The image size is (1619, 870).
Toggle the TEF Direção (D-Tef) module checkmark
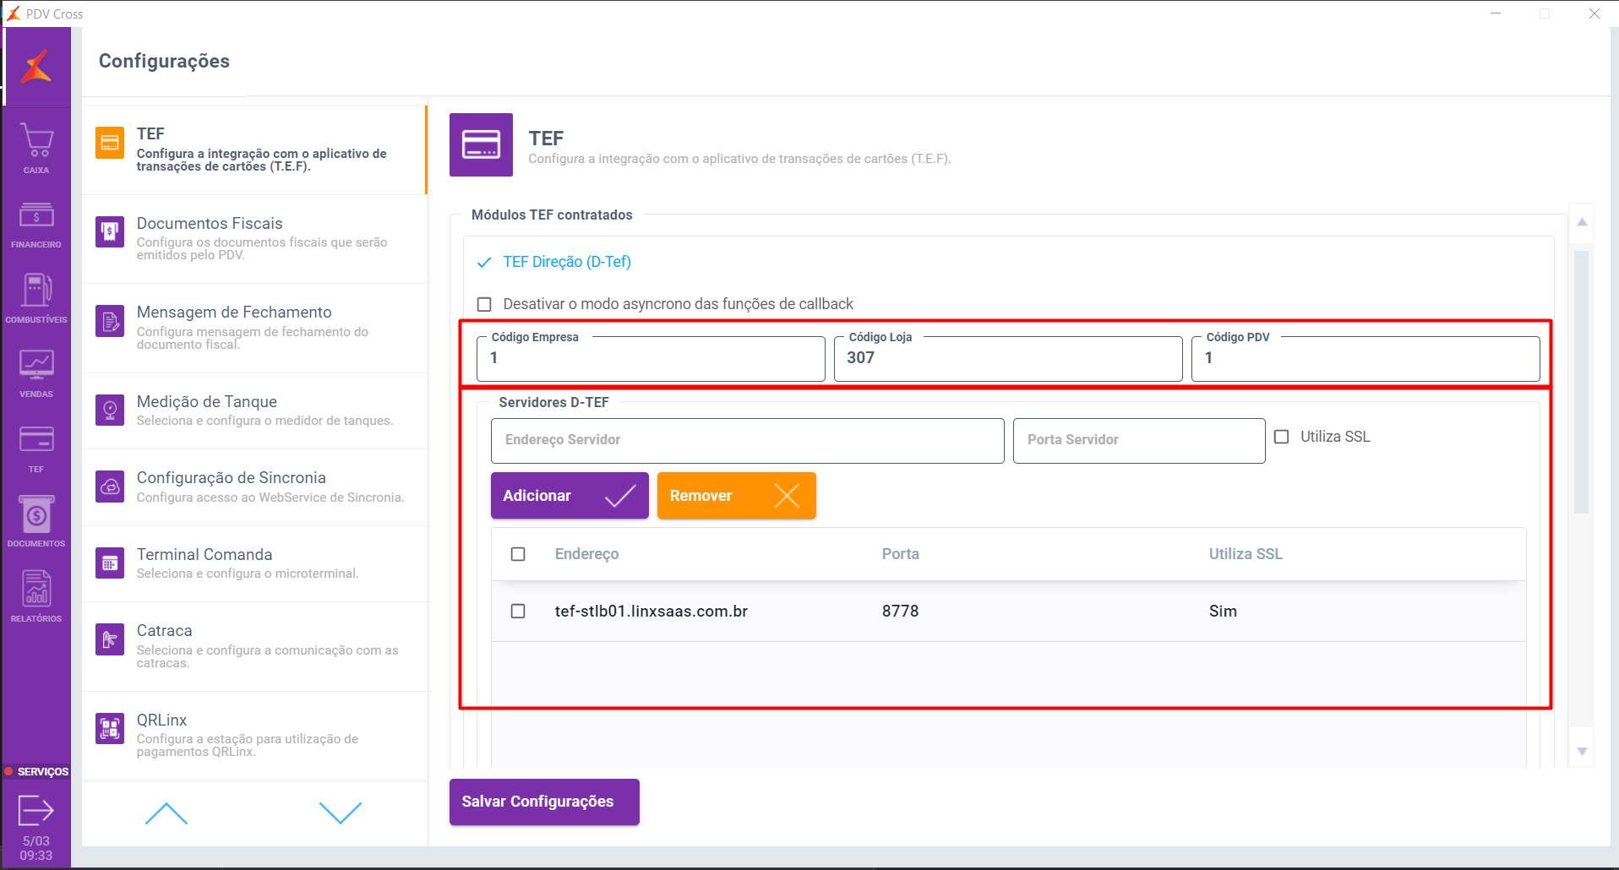click(484, 263)
